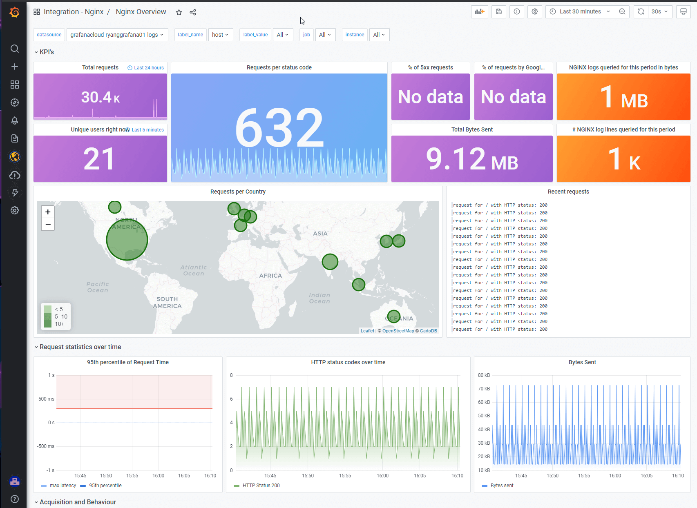Star the Nginx Overview dashboard

179,12
